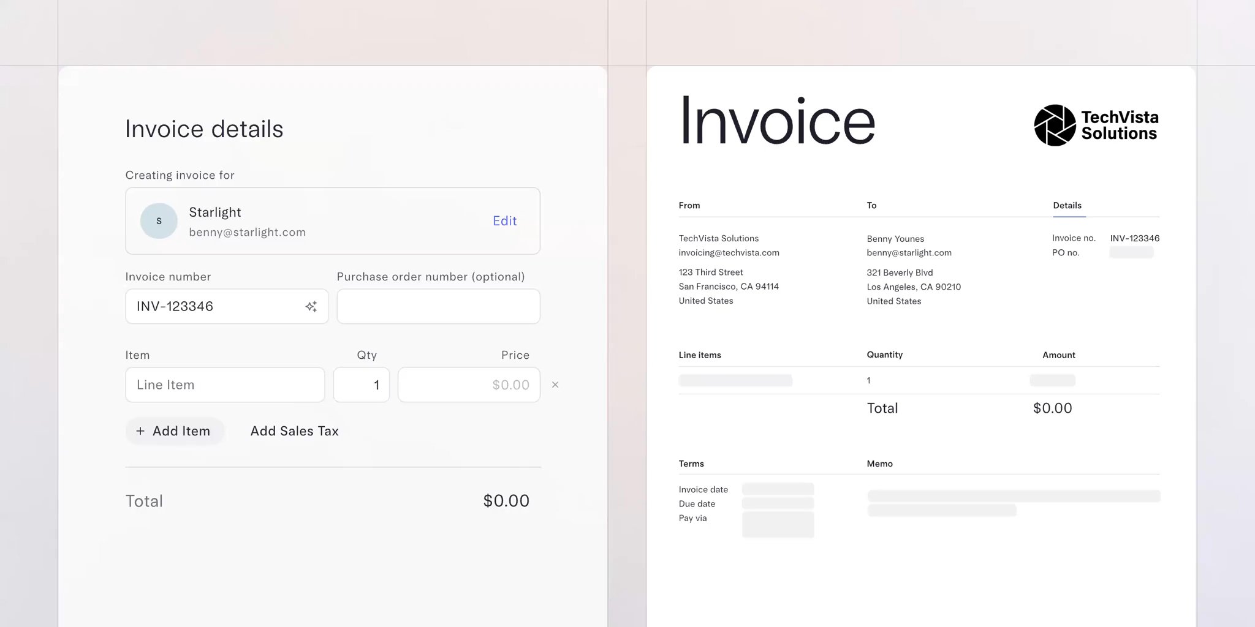Viewport: 1255px width, 627px height.
Task: Click the Add Item button
Action: click(x=175, y=431)
